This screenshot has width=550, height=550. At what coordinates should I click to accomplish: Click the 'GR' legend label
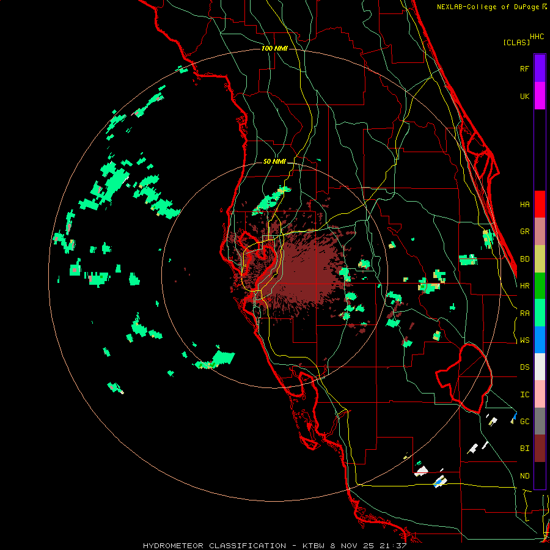click(524, 232)
